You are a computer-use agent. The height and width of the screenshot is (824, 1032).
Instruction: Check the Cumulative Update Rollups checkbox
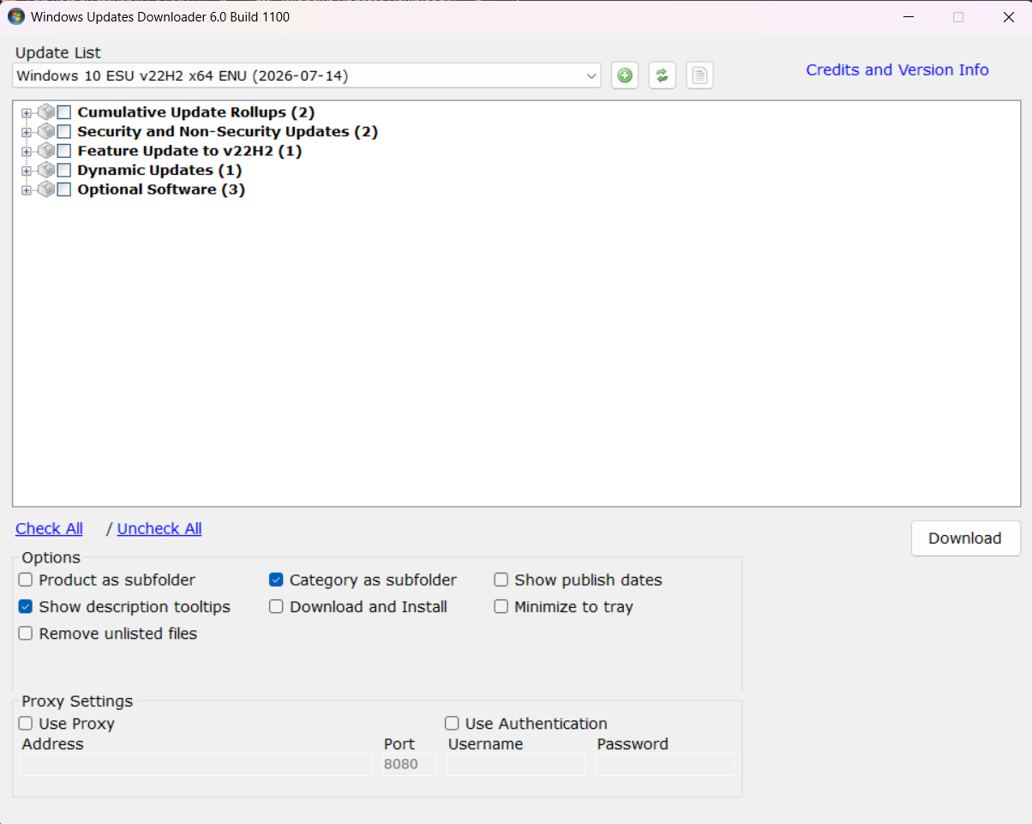point(64,112)
